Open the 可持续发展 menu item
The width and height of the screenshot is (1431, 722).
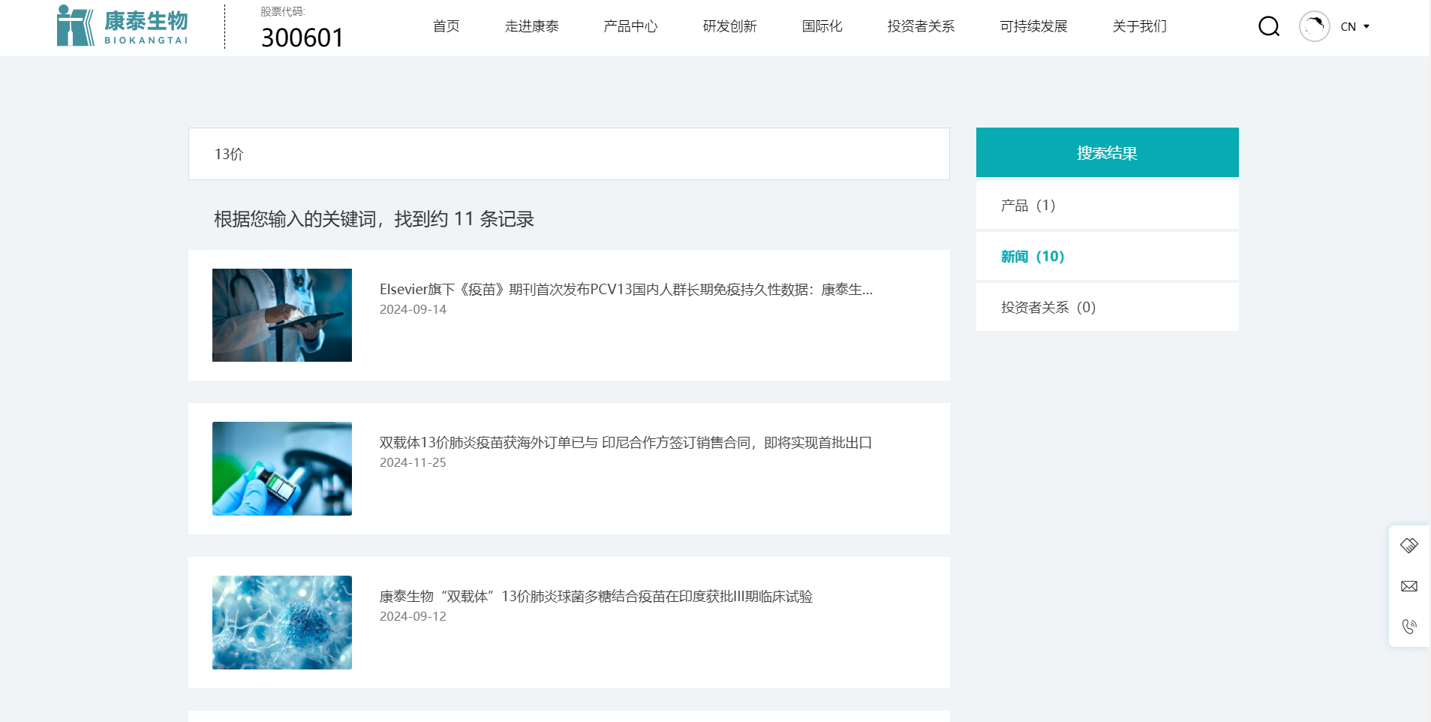[x=1033, y=26]
